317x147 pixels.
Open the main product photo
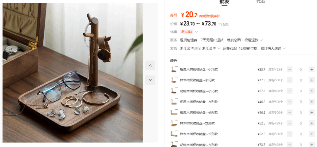[x=72, y=73]
